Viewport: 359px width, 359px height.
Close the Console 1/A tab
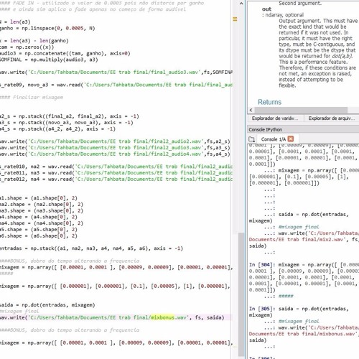(x=291, y=139)
